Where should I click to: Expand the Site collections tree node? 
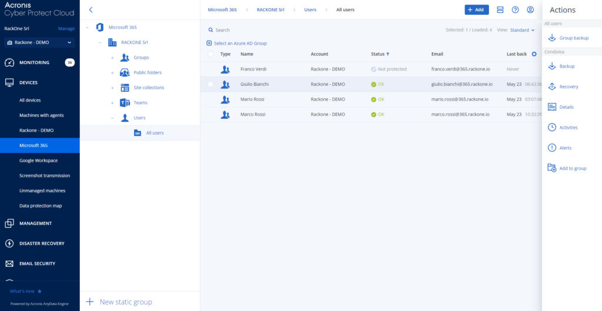pyautogui.click(x=112, y=88)
